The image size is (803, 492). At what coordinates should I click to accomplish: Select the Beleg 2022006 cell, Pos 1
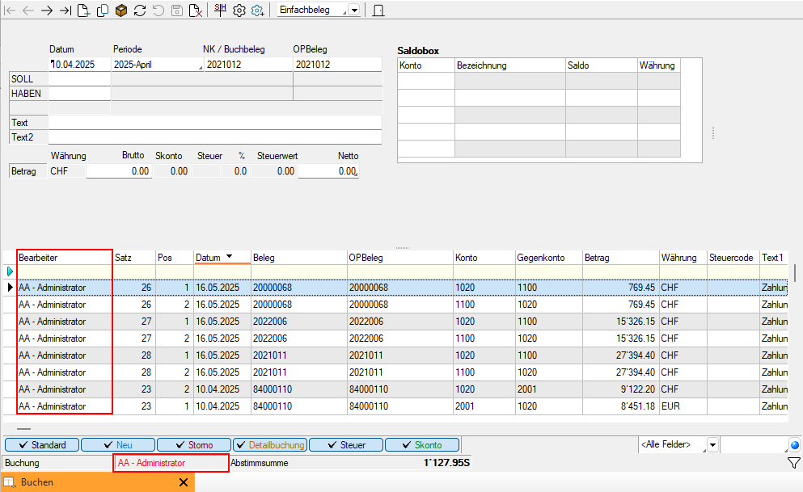point(298,322)
